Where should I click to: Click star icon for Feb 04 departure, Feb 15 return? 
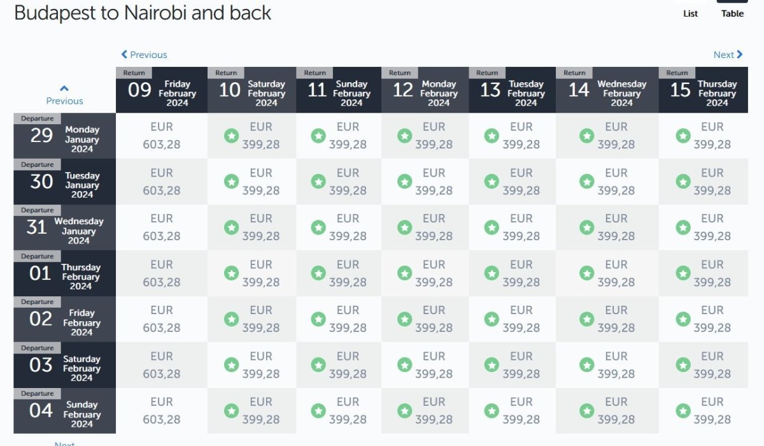pos(683,411)
